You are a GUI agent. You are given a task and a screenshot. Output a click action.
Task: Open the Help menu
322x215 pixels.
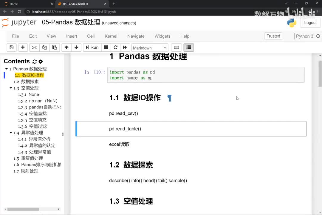click(x=185, y=36)
